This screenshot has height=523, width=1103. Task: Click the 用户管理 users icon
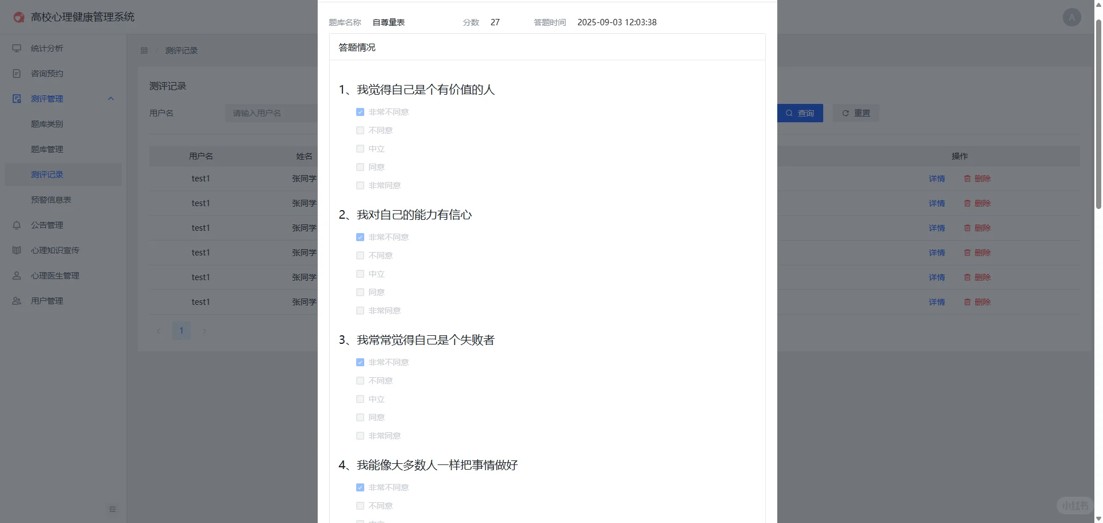pos(17,301)
